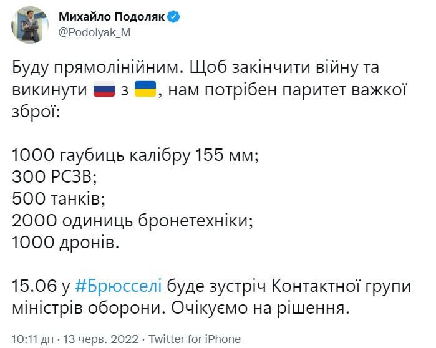This screenshot has height=348, width=436.
Task: Click the 500 танків line
Action: 58,200
